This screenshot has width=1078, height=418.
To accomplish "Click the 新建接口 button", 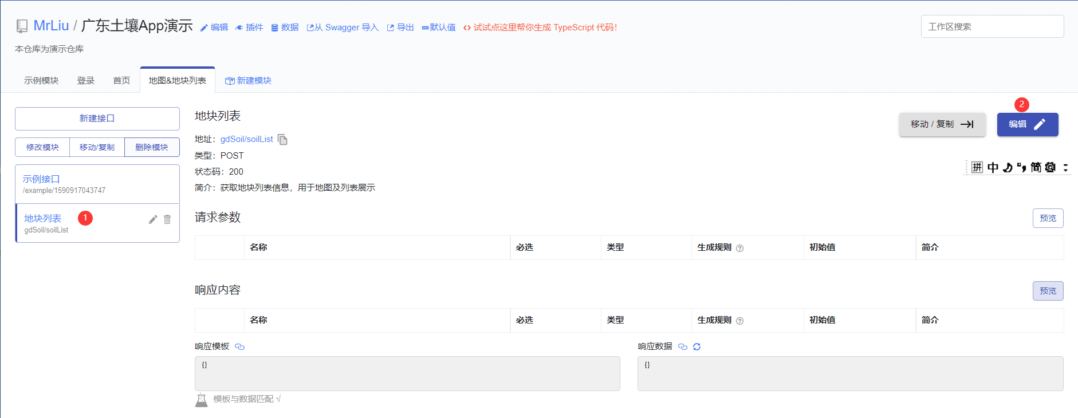I will click(x=97, y=119).
